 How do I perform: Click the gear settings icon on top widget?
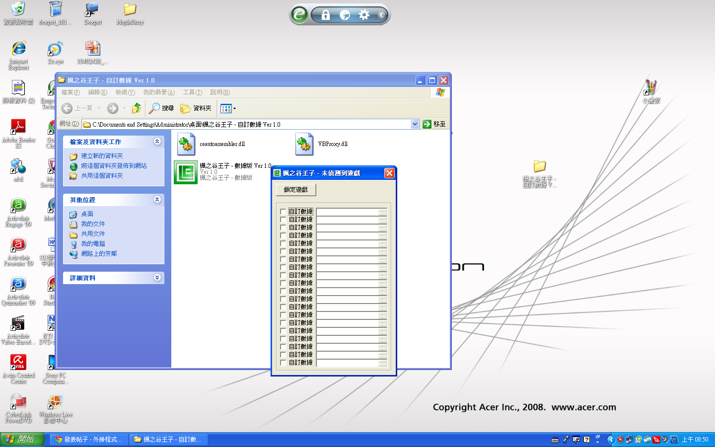click(364, 15)
